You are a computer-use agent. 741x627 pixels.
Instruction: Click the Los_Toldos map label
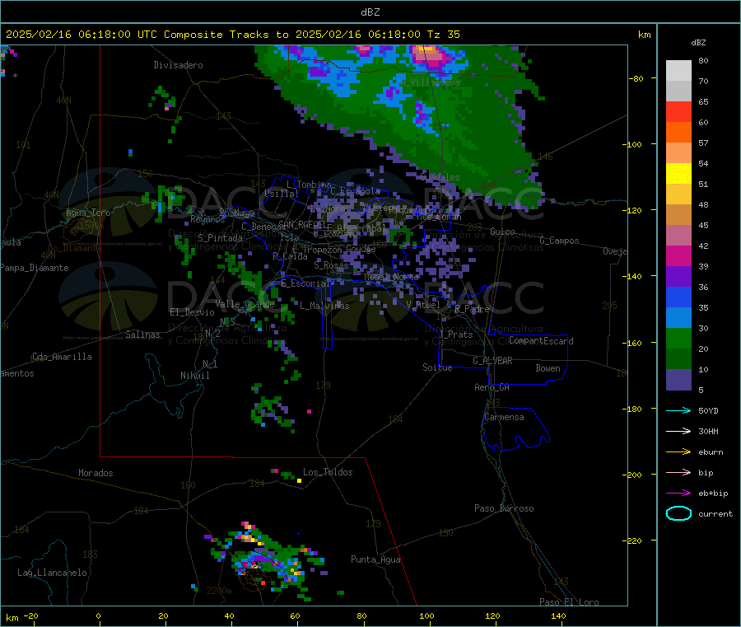[328, 472]
